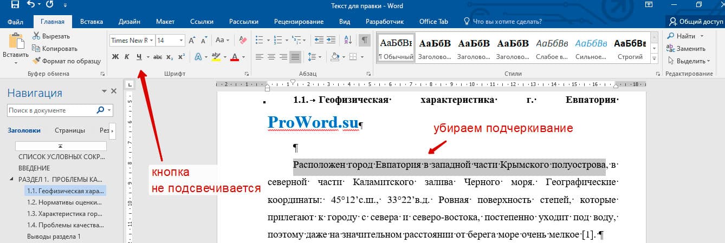Click the navigation search field
The image size is (725, 243).
51,110
